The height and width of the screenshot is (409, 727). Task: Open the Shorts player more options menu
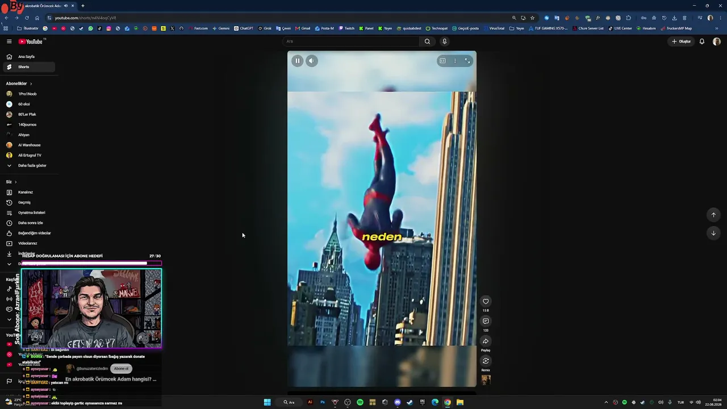[x=455, y=61]
